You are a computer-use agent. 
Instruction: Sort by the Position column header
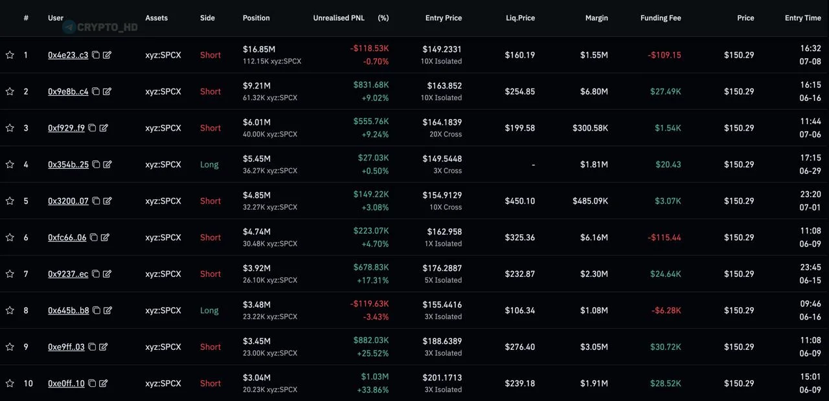(256, 18)
